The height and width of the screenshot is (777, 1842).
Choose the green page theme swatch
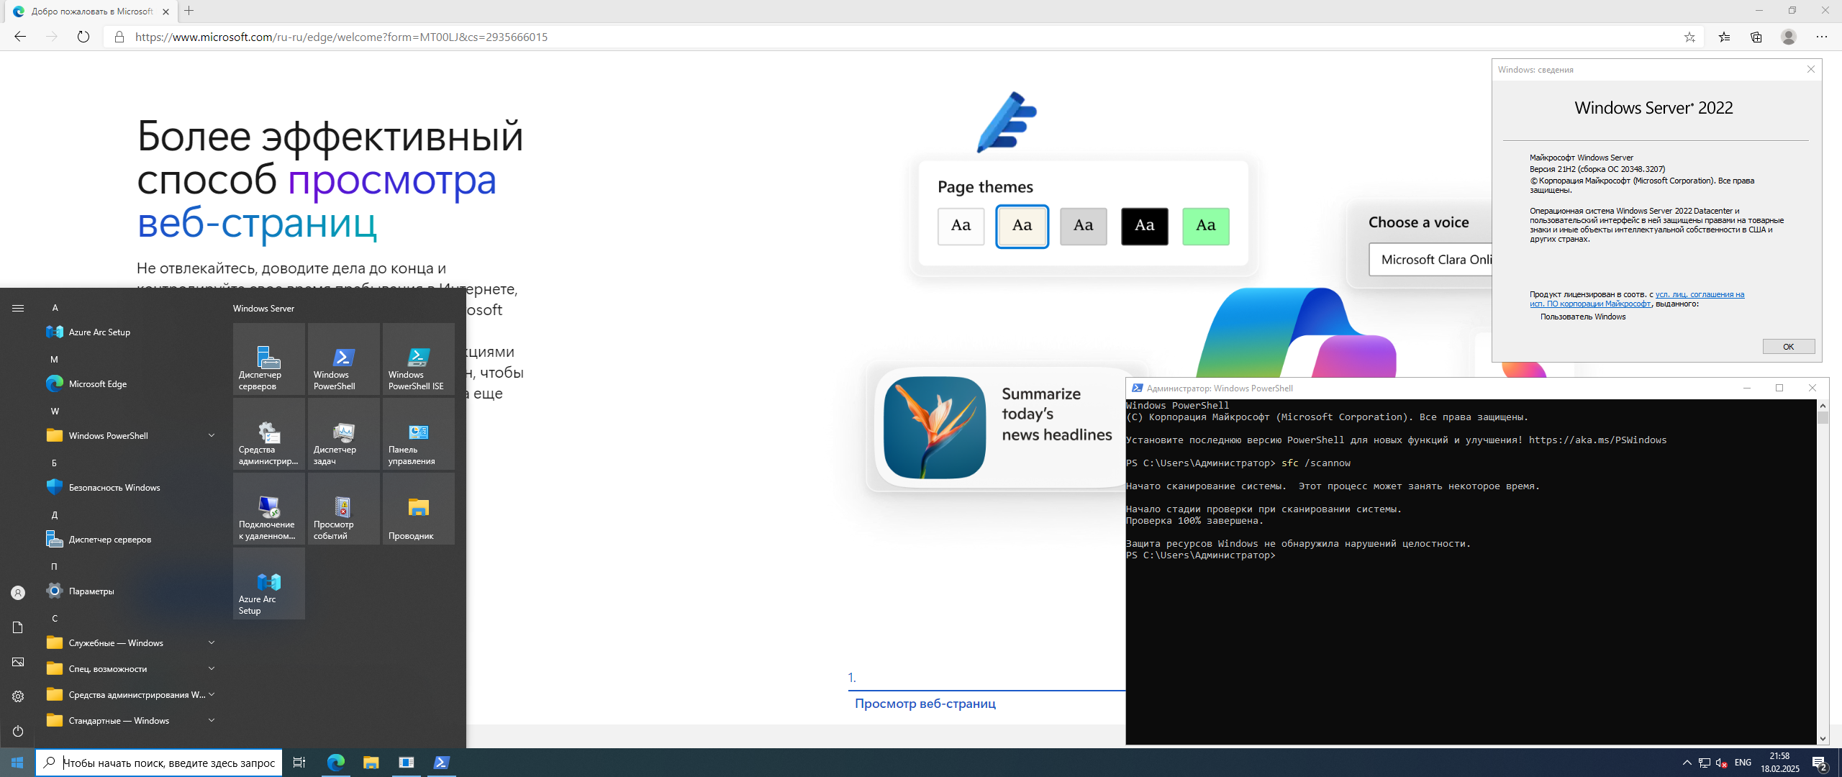(x=1205, y=226)
